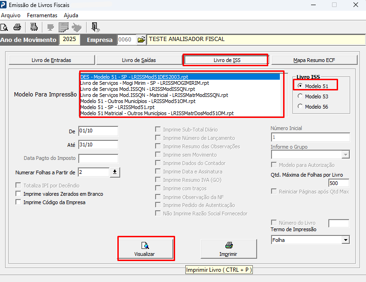Click the grayed pointing hand toolbar icon
Screen dimensions: 366x282
(x=76, y=28)
